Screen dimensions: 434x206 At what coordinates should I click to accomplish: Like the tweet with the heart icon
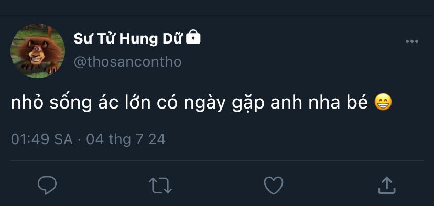[x=274, y=185]
